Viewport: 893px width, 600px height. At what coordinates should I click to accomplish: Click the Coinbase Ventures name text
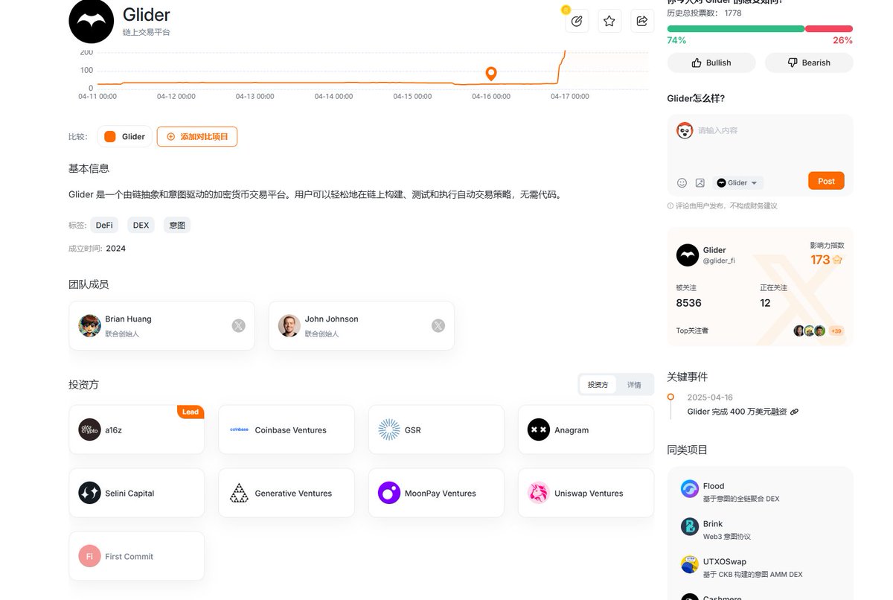click(291, 430)
